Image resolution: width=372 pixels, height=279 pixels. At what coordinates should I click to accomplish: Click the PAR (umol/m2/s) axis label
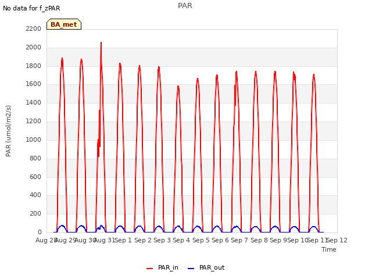pyautogui.click(x=8, y=131)
